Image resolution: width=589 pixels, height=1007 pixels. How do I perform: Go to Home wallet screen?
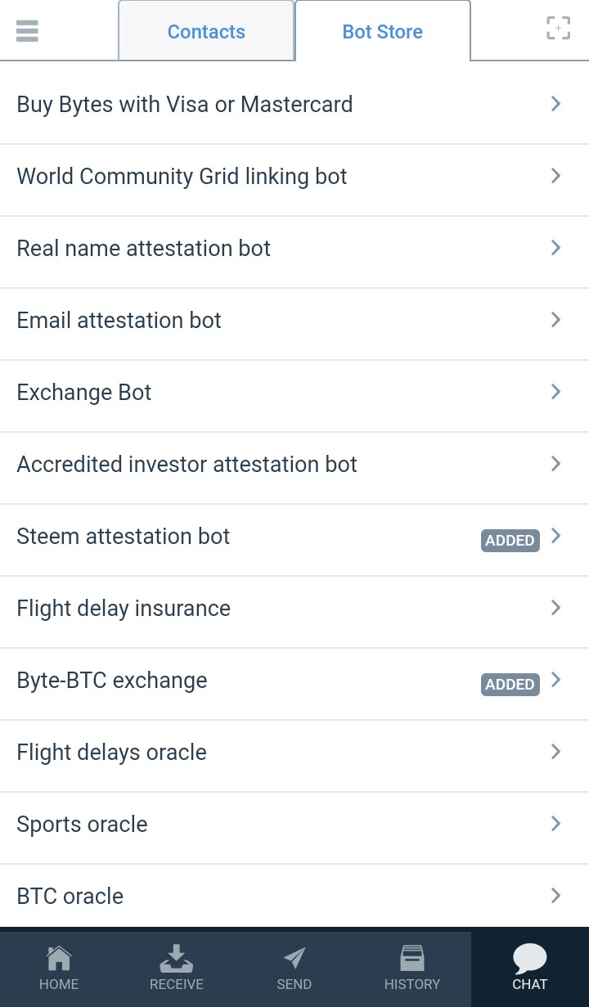[59, 968]
